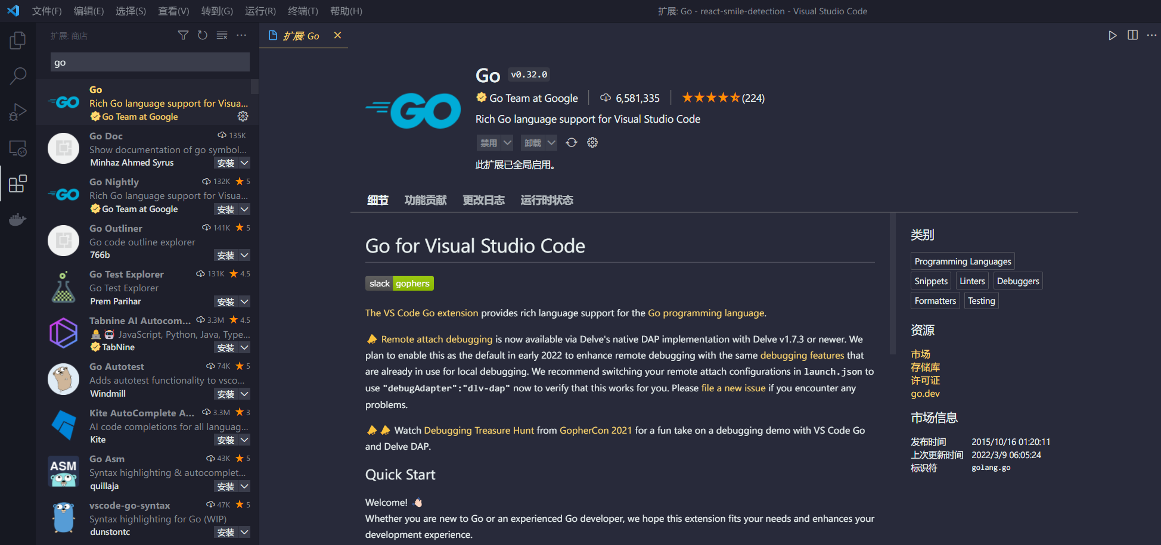The height and width of the screenshot is (545, 1161).
Task: Select the Go Autotest gopher icon
Action: pos(64,379)
